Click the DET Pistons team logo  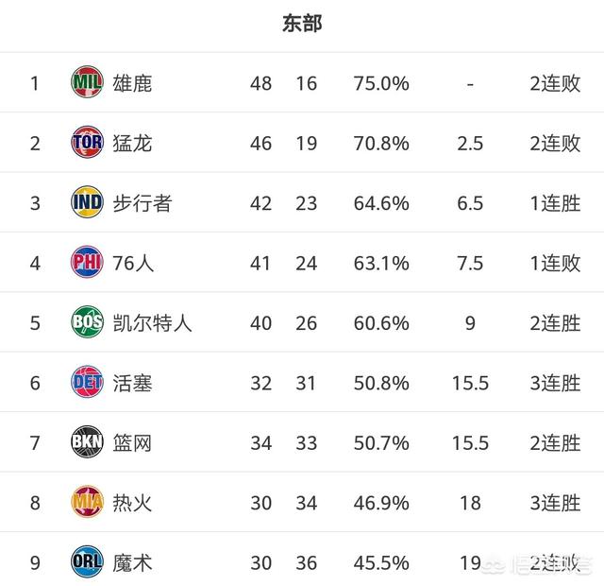point(87,382)
